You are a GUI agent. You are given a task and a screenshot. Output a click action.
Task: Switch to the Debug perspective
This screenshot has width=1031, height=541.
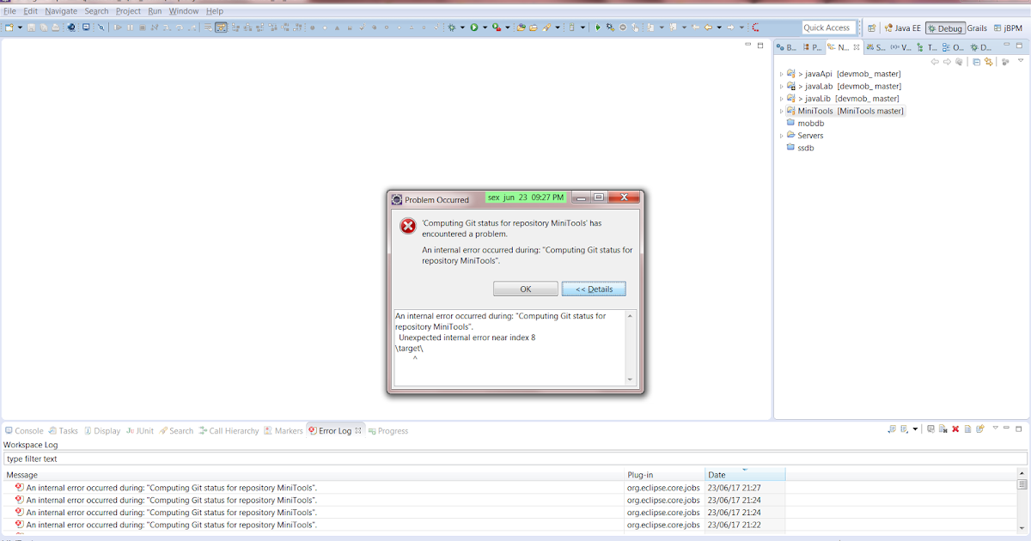point(945,27)
